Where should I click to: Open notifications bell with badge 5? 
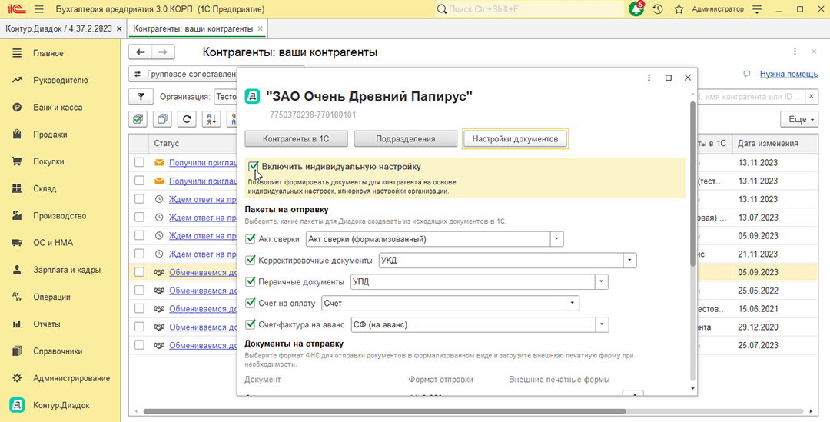click(636, 9)
